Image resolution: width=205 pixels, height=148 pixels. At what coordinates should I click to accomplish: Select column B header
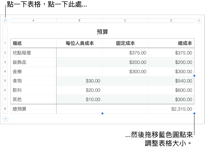(x=79, y=20)
